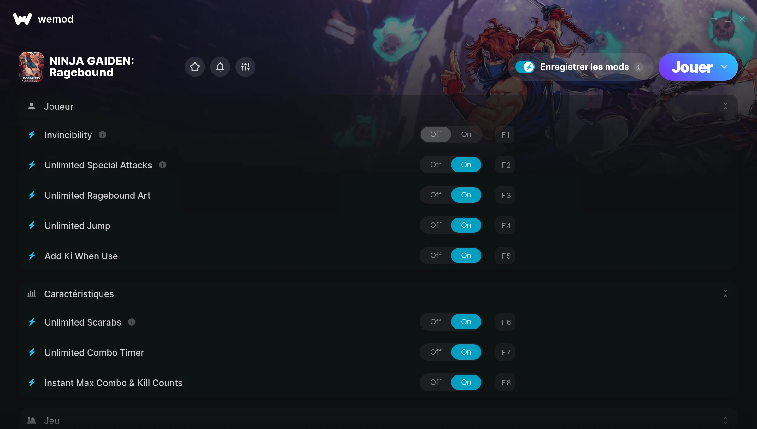The height and width of the screenshot is (429, 757).
Task: Turn off Unlimited Combo Timer
Action: (436, 352)
